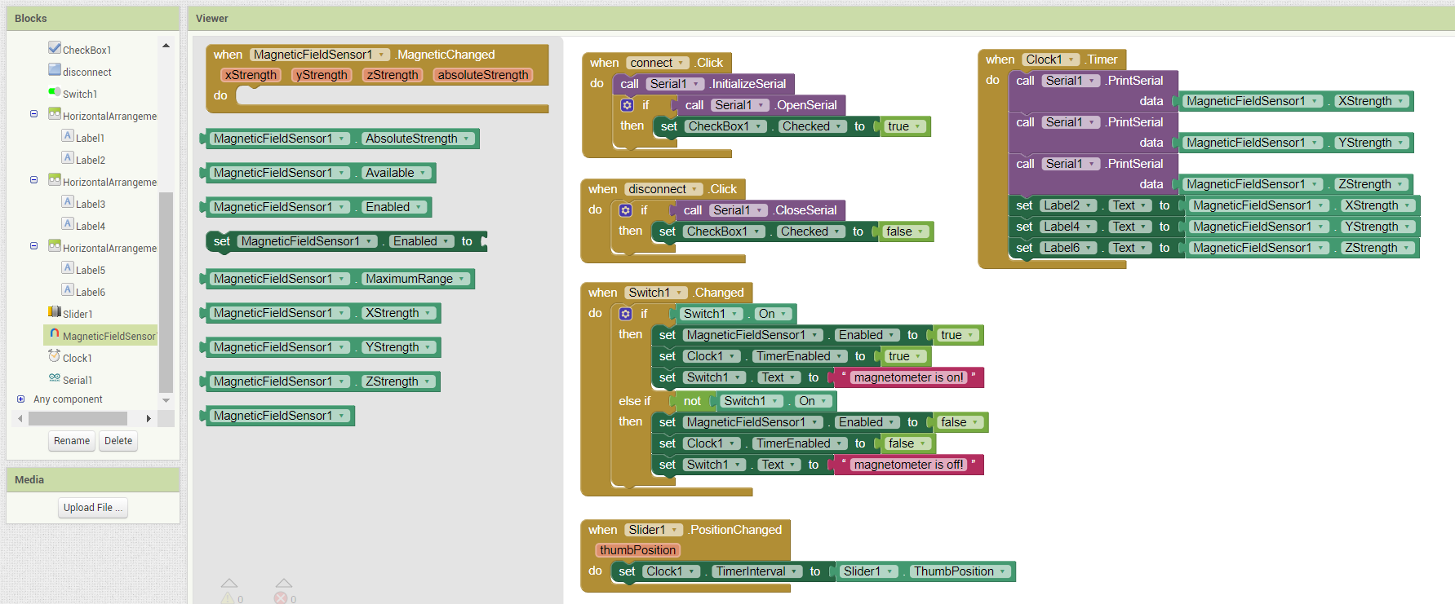Open the connect dropdown in the Click event
The width and height of the screenshot is (1455, 604).
coord(658,63)
